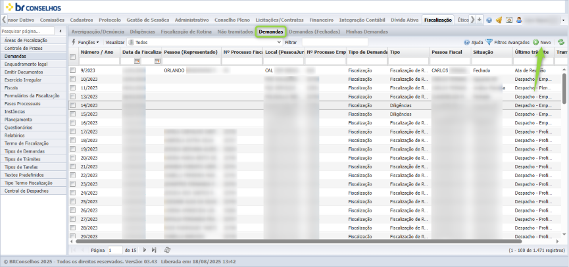Check the row 22/2023 checkbox
This screenshot has height=267, width=569.
(73, 175)
